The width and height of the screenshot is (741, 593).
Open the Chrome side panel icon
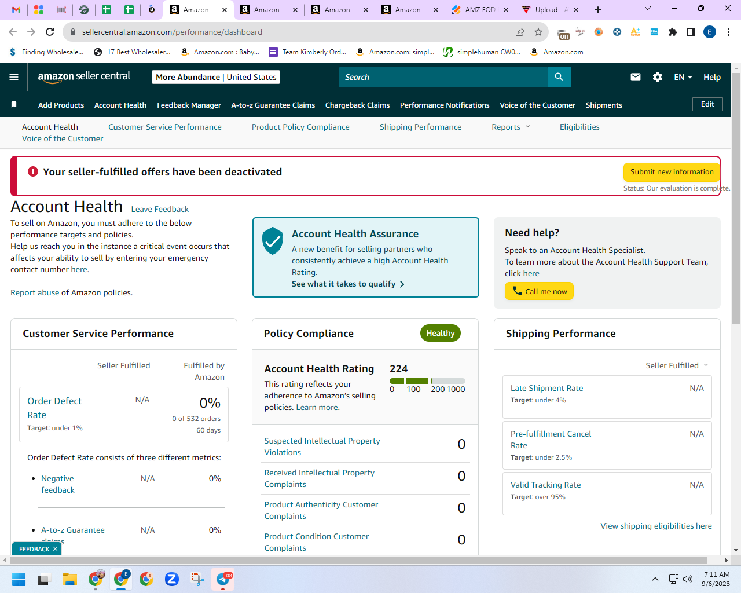click(x=691, y=32)
